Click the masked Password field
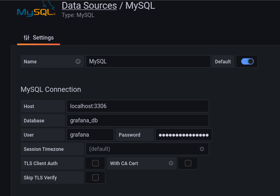Screen dimensions: 280x196 click(184, 135)
